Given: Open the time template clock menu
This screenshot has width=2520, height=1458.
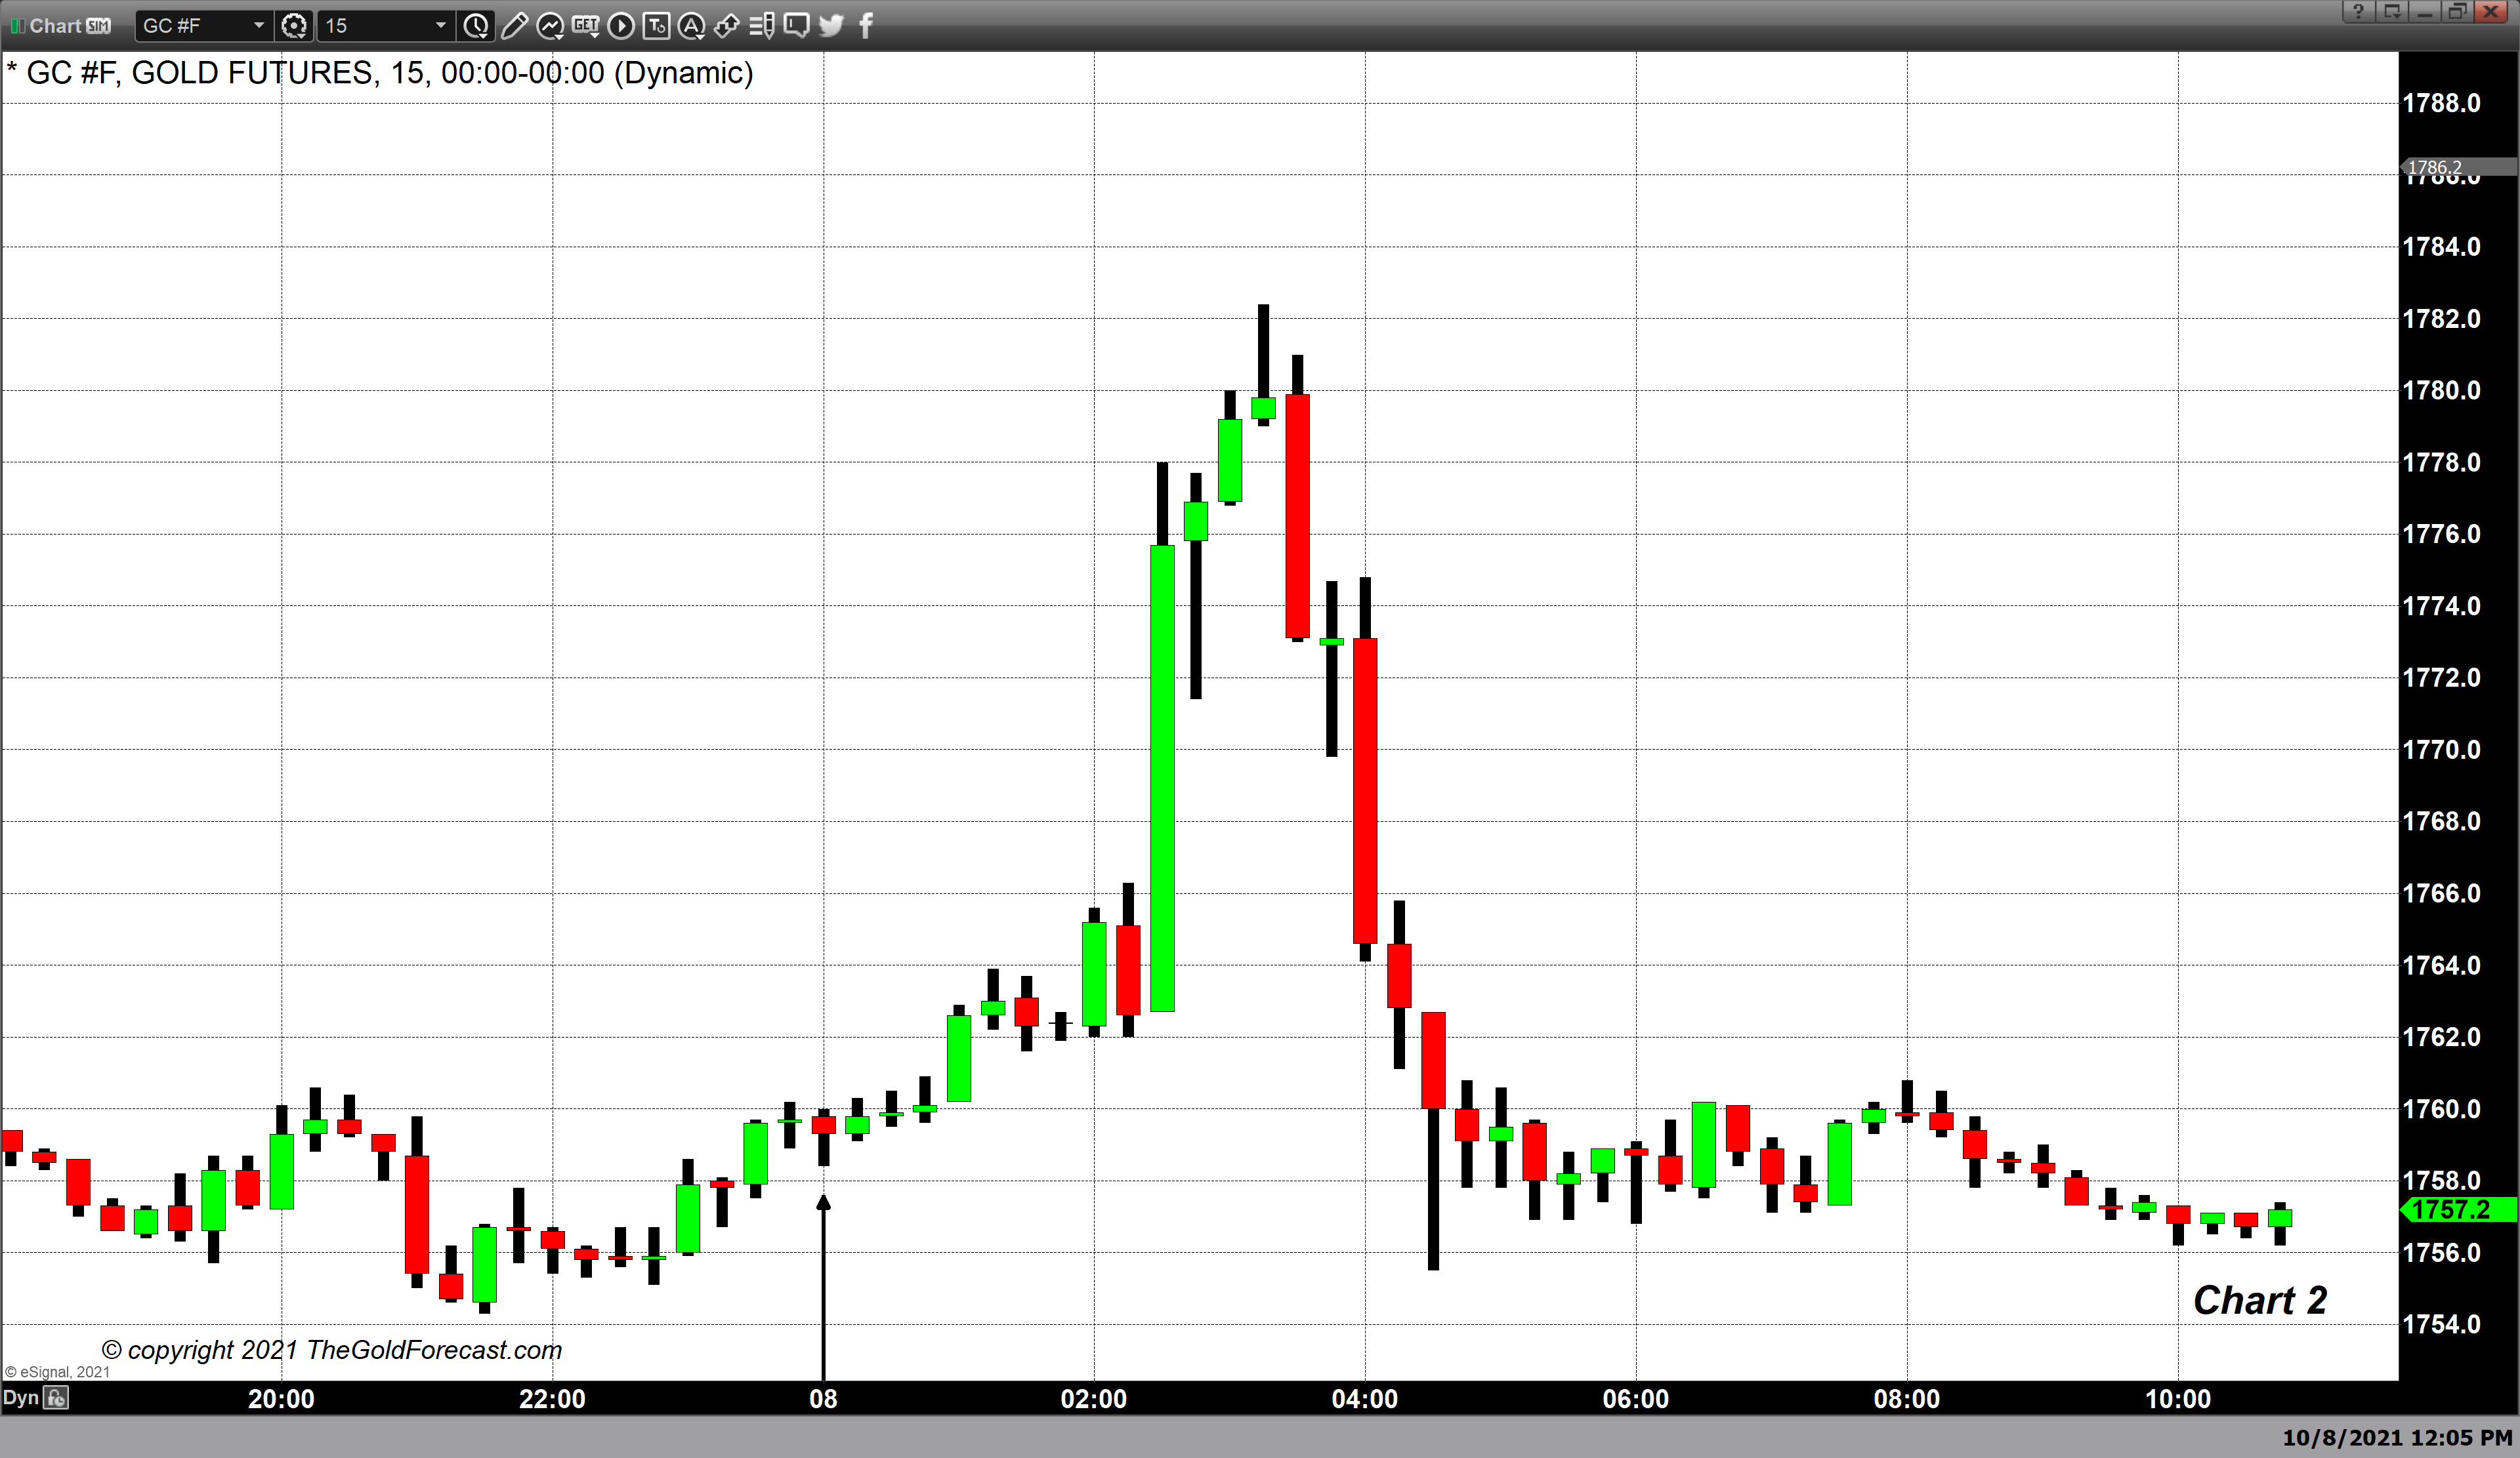Looking at the screenshot, I should (476, 26).
